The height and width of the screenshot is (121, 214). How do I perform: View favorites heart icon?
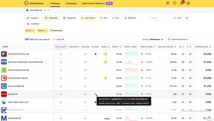click(x=175, y=3)
